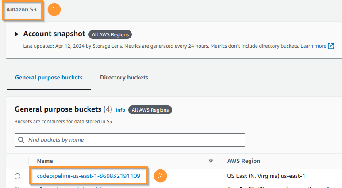Screen dimensions: 342x188
Task: Focus the Find buckets by name field
Action: (x=130, y=140)
